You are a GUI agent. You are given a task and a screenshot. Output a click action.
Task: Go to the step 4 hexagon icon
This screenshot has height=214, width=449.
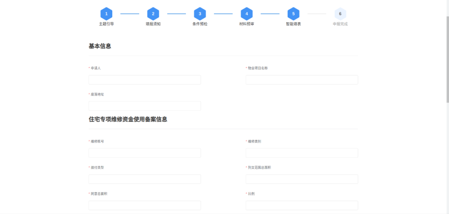[247, 14]
